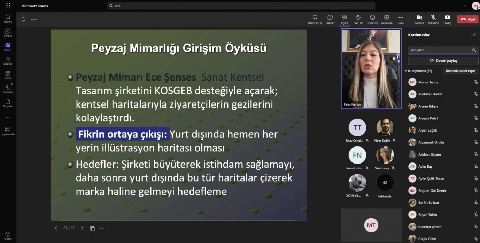Open slide pop-out view icon
This screenshot has width=480, height=243.
point(92,228)
